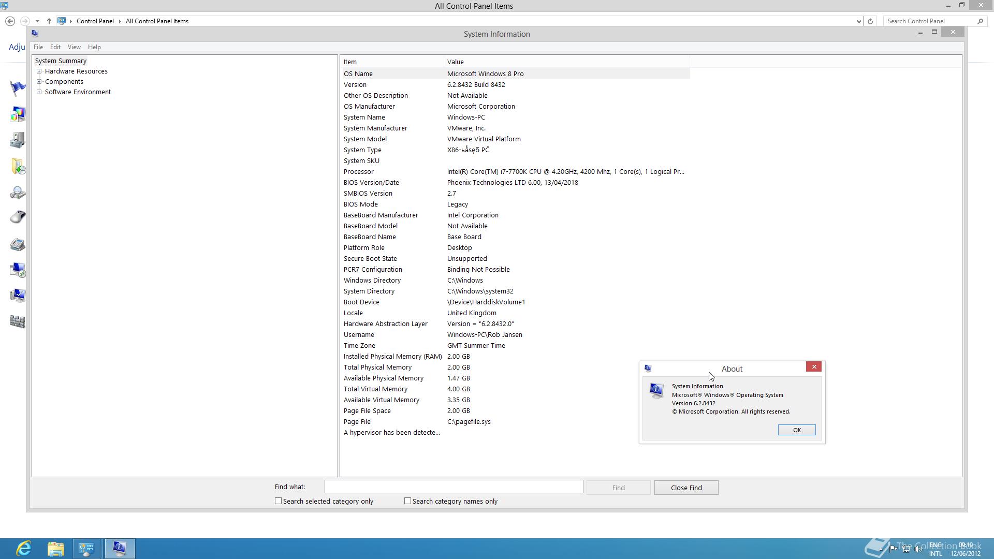Click the Windows Firewall brick wall icon
The image size is (994, 559).
(x=17, y=321)
